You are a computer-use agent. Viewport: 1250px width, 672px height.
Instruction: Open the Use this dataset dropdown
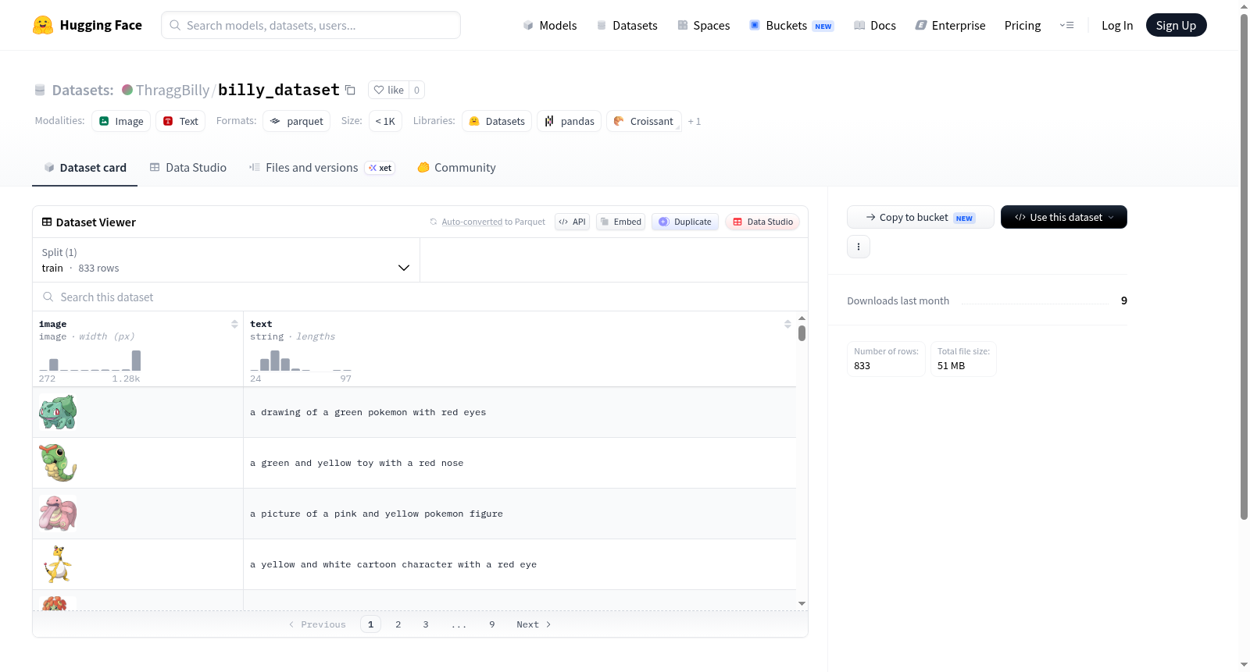click(x=1064, y=217)
